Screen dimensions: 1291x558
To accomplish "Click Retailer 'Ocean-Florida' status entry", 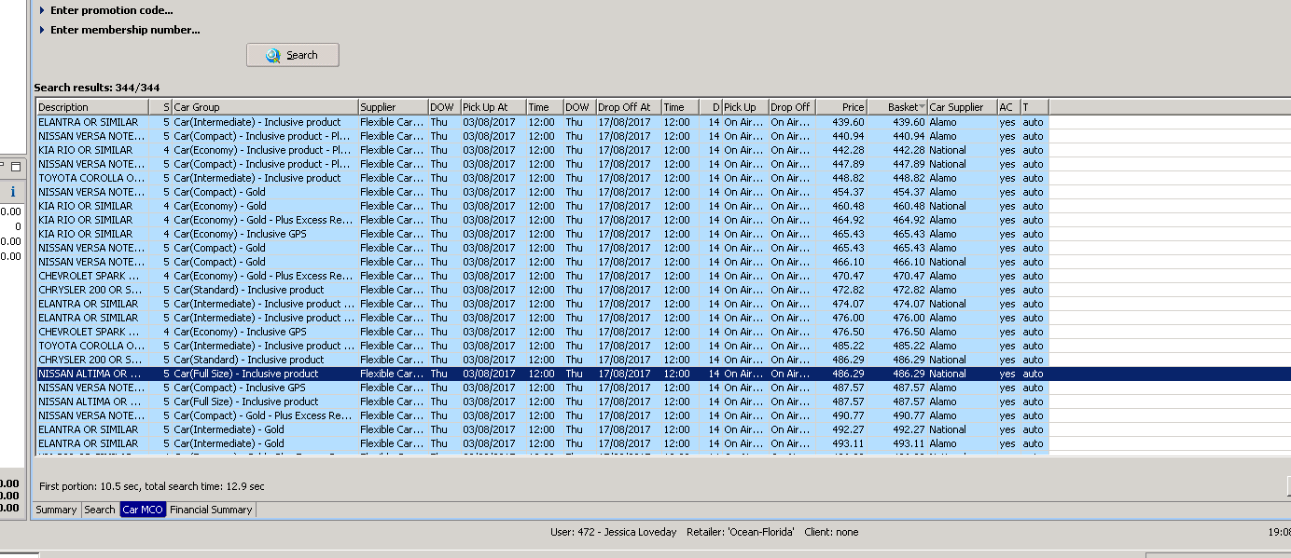I will [x=740, y=532].
